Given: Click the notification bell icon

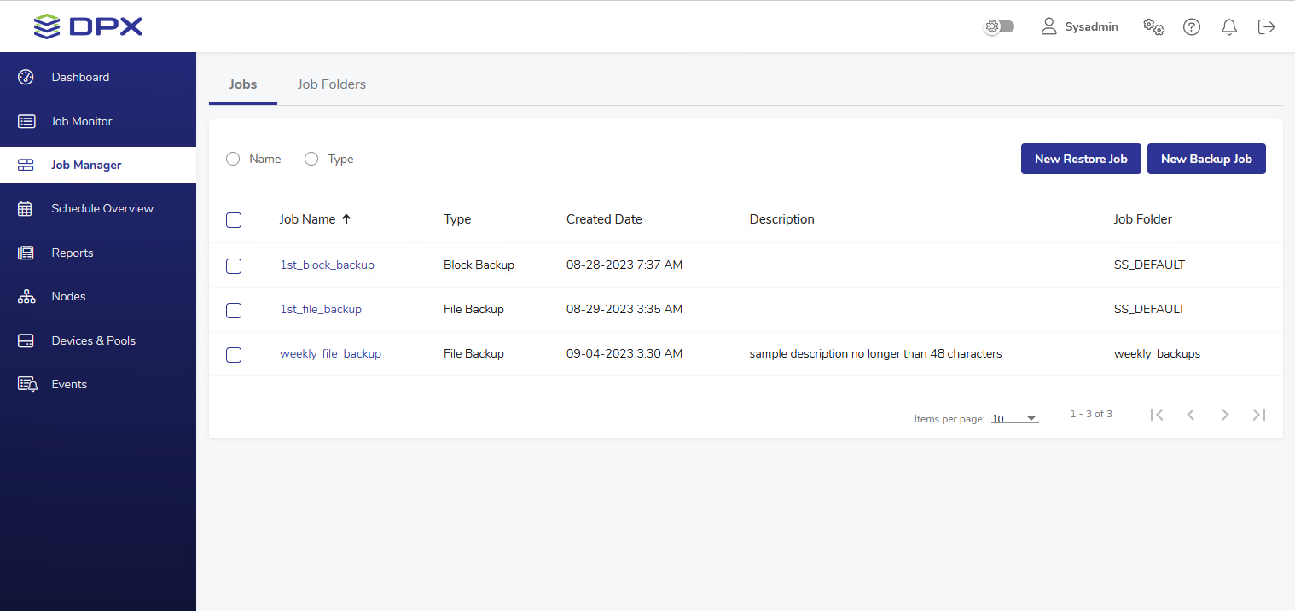Looking at the screenshot, I should [1229, 27].
